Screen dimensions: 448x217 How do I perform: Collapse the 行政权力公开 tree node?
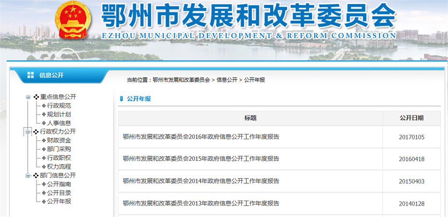[x=28, y=132]
